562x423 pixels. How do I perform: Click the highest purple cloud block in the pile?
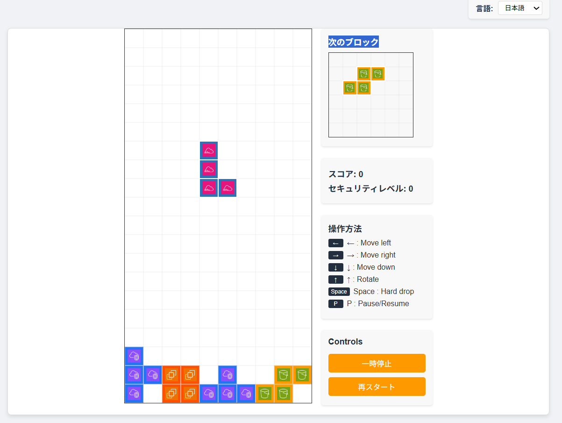(134, 356)
